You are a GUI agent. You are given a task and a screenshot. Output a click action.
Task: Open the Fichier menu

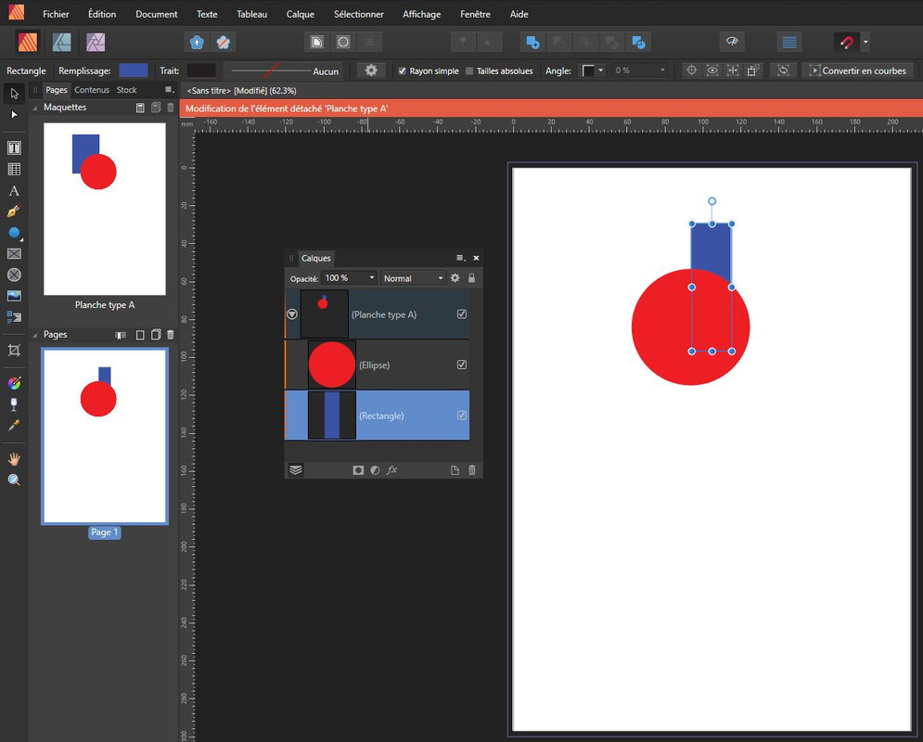click(x=56, y=14)
